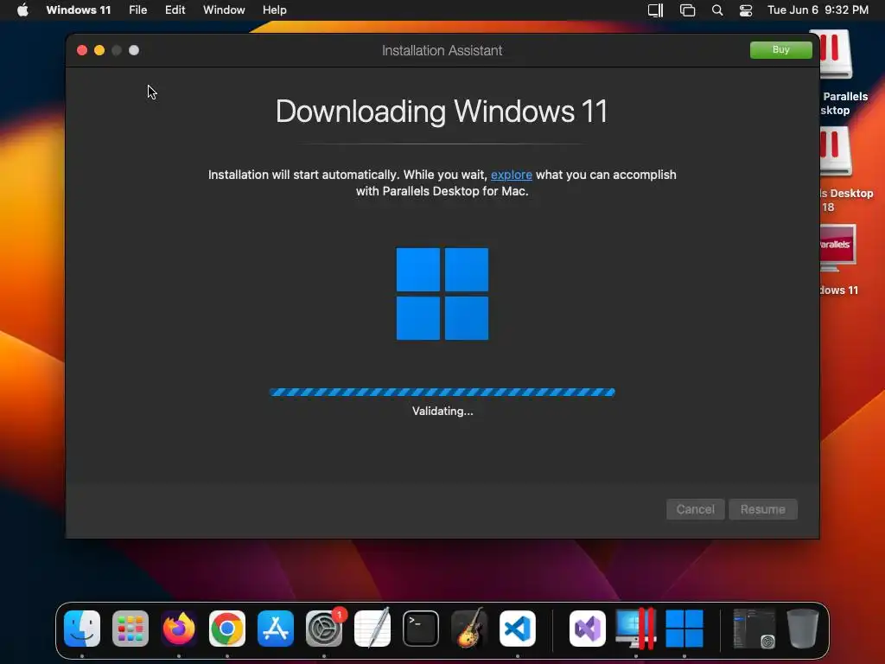Open Parallels Desktop dock icon

point(635,629)
